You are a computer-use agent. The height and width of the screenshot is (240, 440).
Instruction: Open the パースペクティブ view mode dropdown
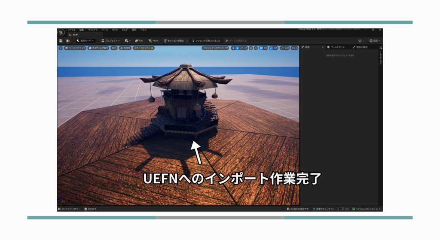[75, 48]
